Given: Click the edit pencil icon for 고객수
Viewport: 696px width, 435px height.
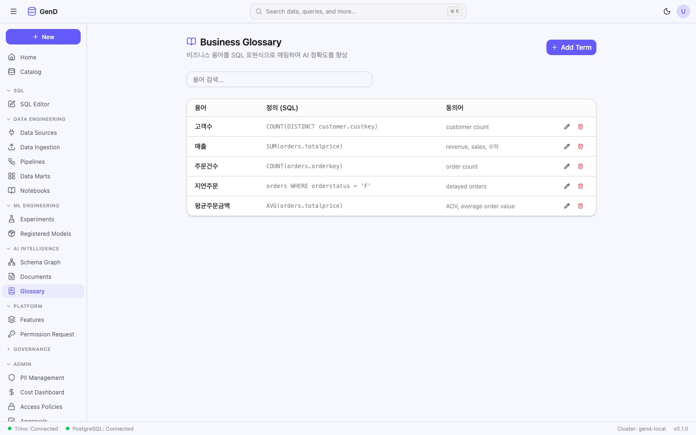Looking at the screenshot, I should 567,127.
